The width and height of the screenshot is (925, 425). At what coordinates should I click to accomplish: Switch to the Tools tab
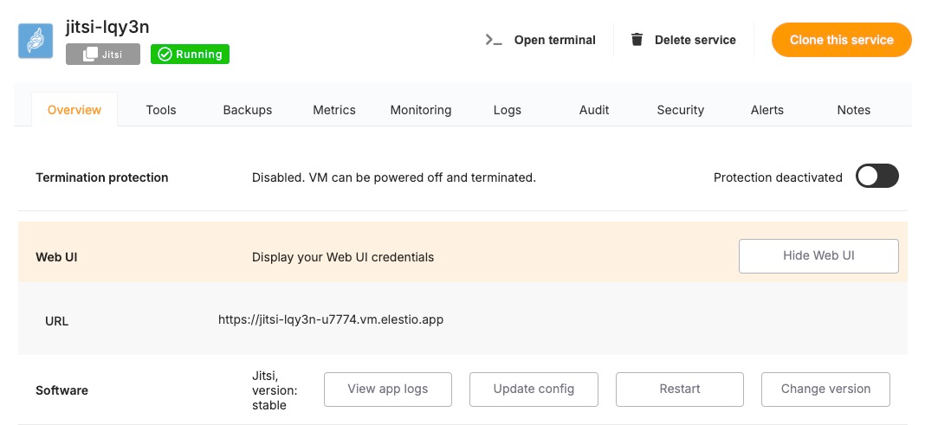tap(161, 110)
